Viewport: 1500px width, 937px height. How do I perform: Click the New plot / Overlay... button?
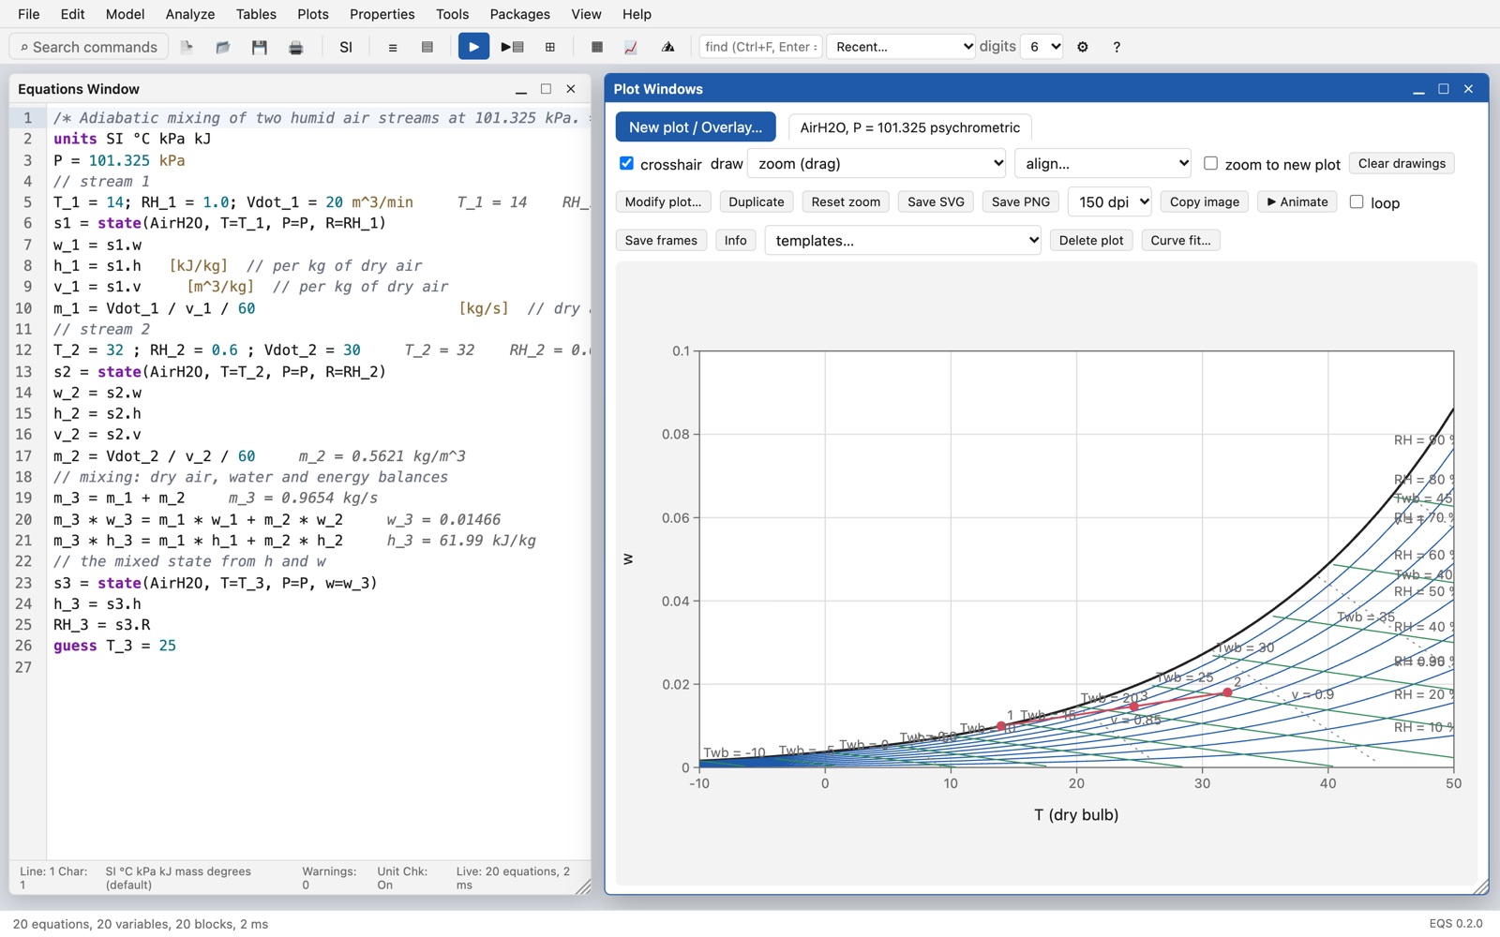click(x=696, y=127)
